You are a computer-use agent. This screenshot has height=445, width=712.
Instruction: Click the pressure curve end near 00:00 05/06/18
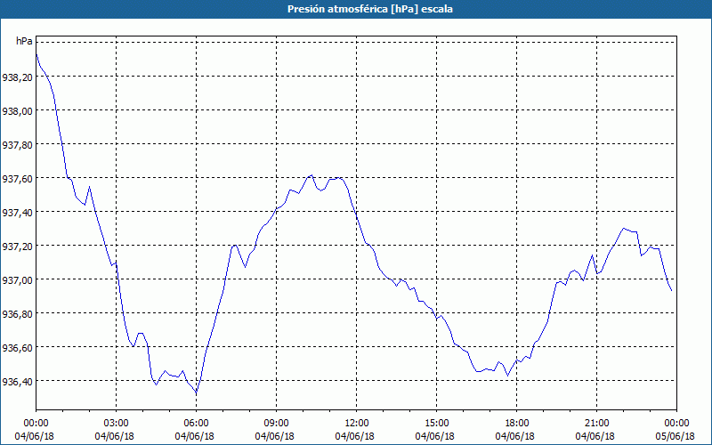tap(672, 291)
